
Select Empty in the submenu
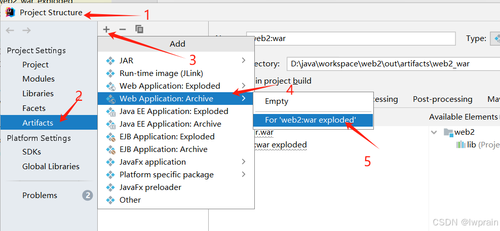(x=313, y=101)
